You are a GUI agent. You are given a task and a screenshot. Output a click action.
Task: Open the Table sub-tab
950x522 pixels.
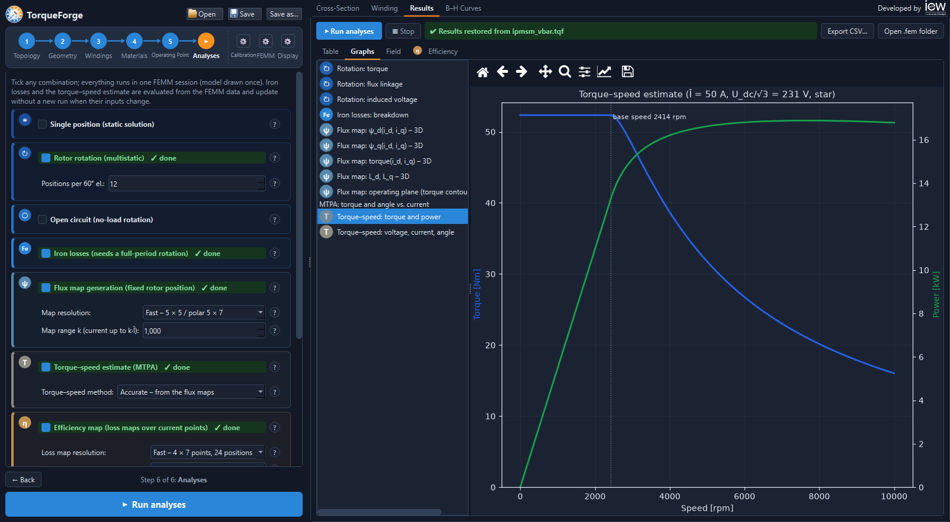(x=330, y=52)
